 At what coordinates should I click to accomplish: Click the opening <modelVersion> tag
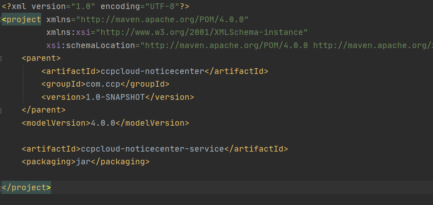coord(56,123)
